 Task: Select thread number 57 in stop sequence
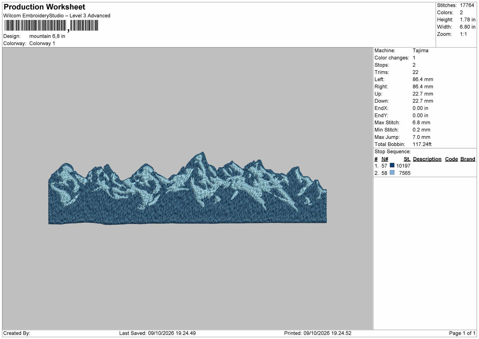pos(385,166)
